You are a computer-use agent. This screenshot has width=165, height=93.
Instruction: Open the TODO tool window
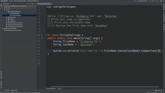coord(14,91)
